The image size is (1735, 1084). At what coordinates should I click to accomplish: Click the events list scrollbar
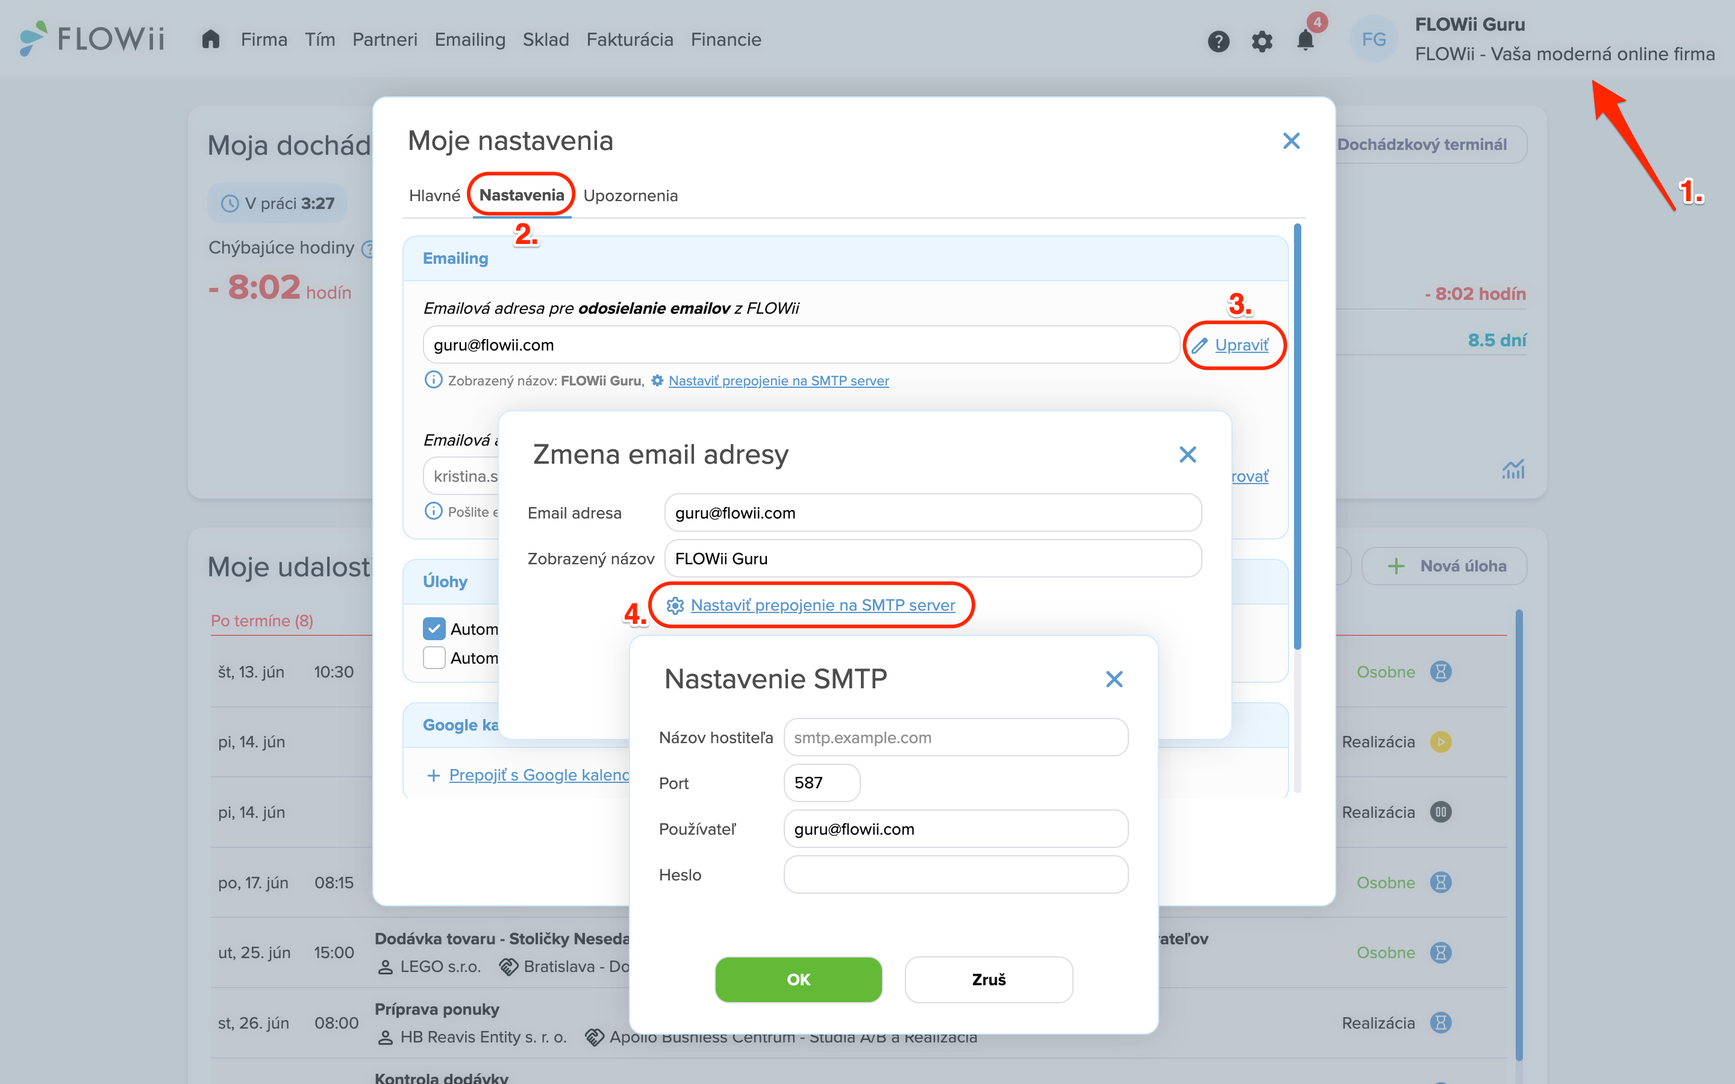click(x=1519, y=835)
